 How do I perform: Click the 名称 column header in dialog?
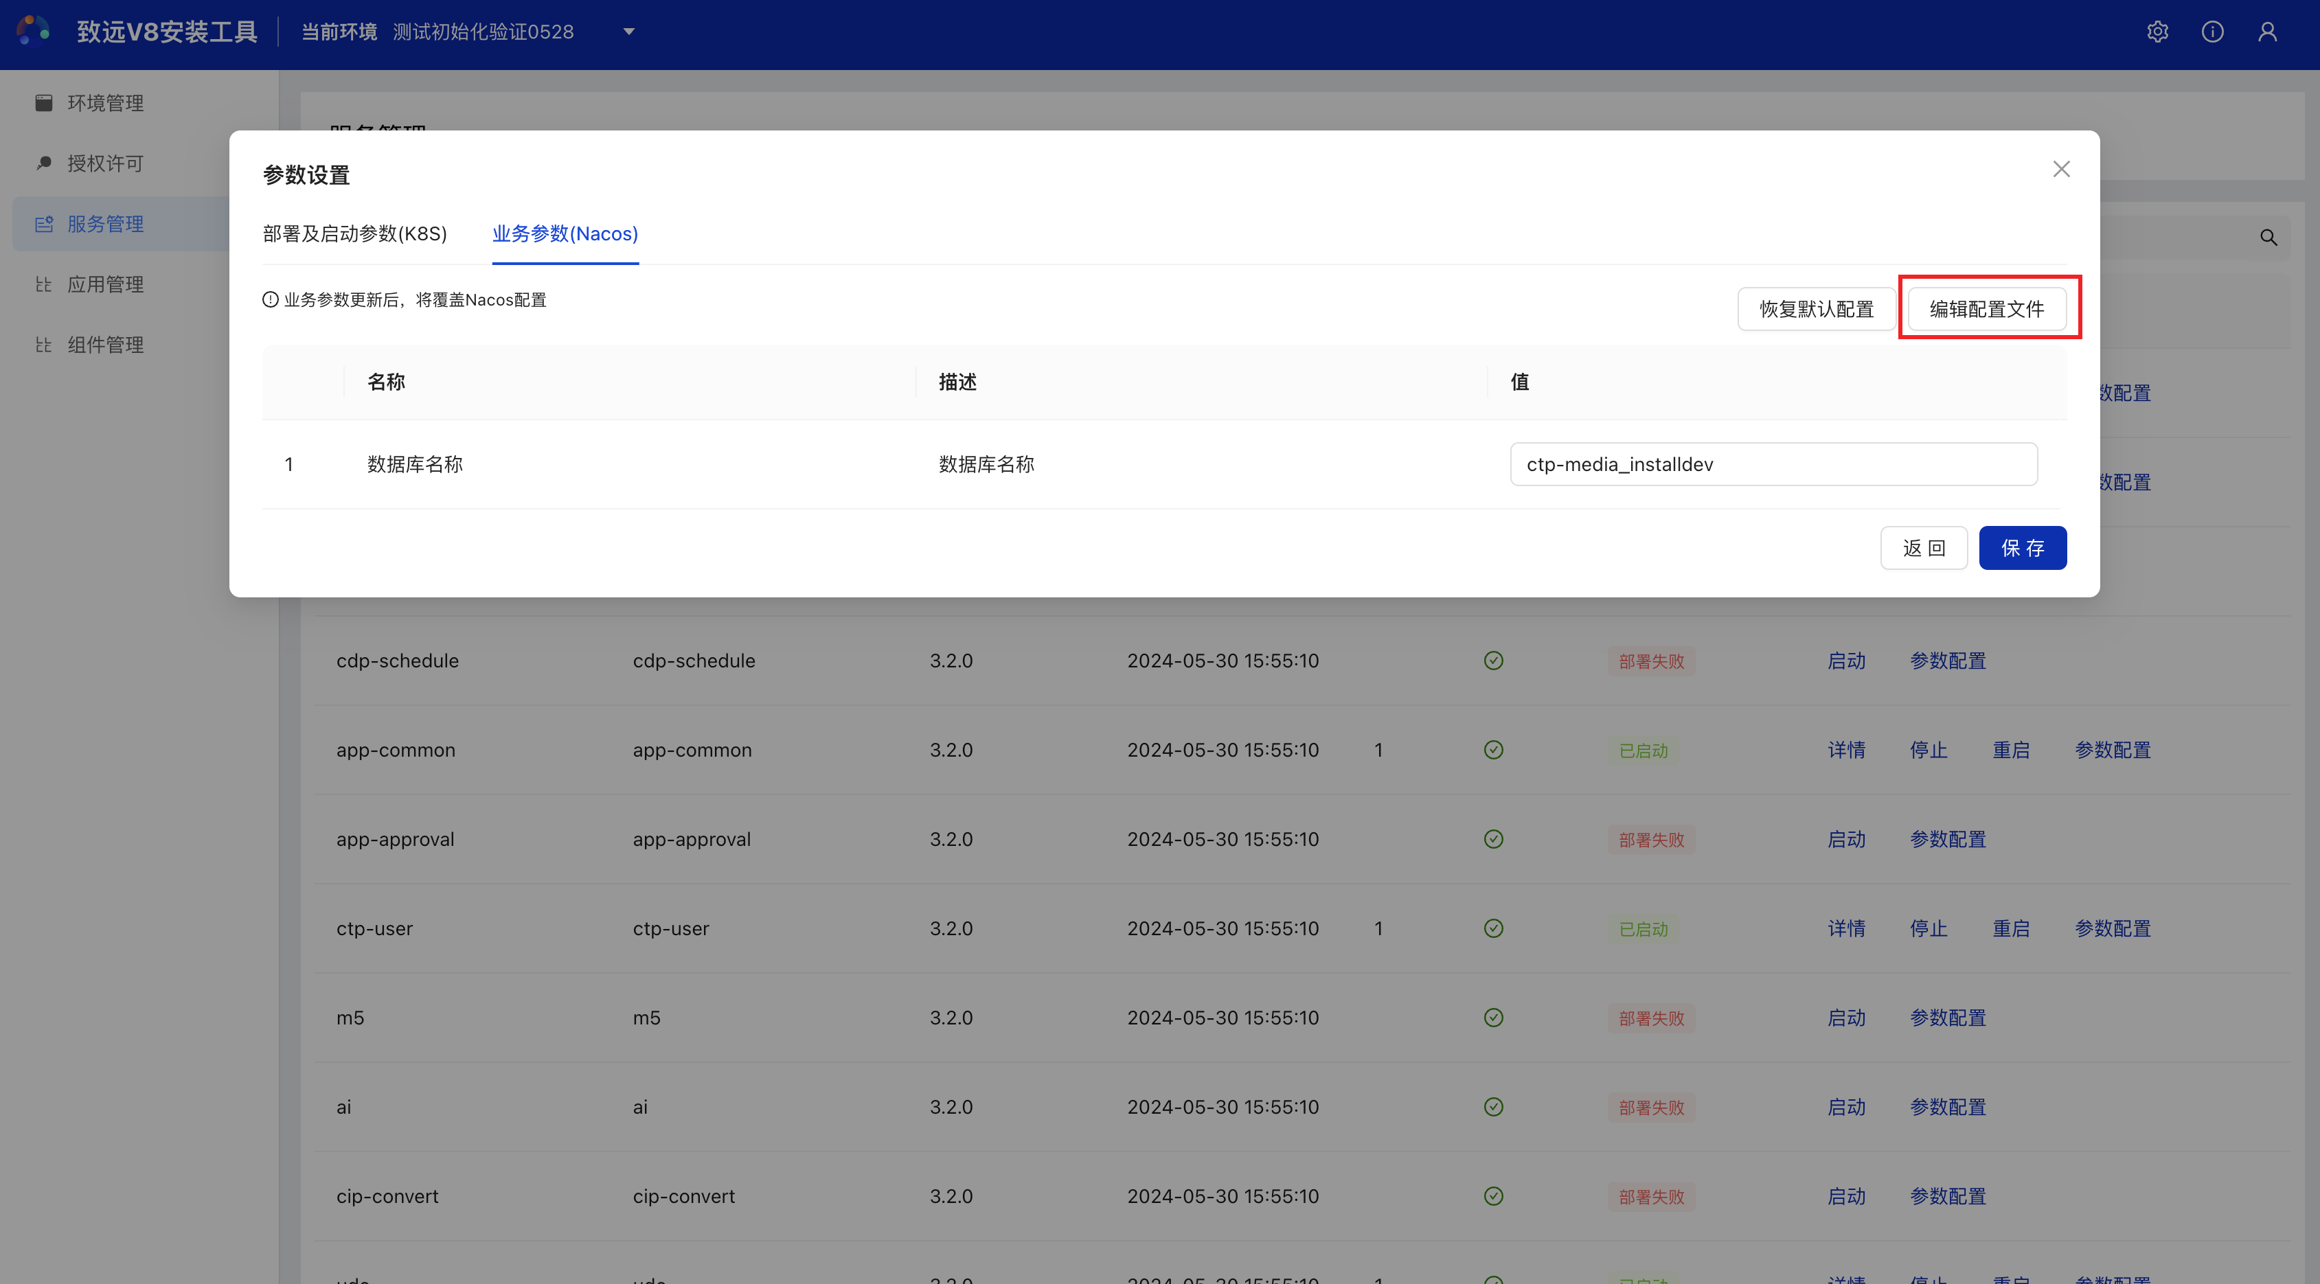pos(385,382)
